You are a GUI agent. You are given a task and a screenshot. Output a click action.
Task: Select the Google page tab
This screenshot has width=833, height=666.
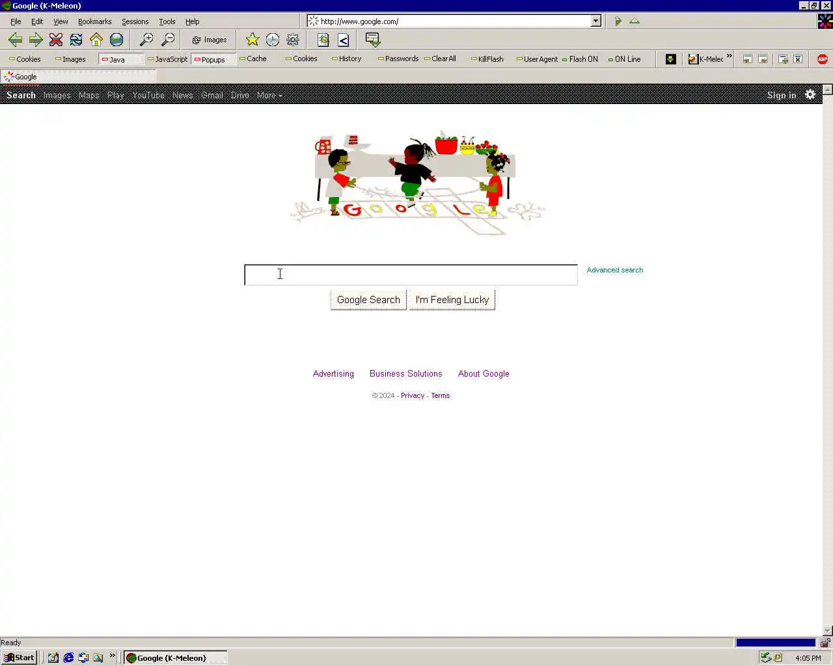pos(78,77)
